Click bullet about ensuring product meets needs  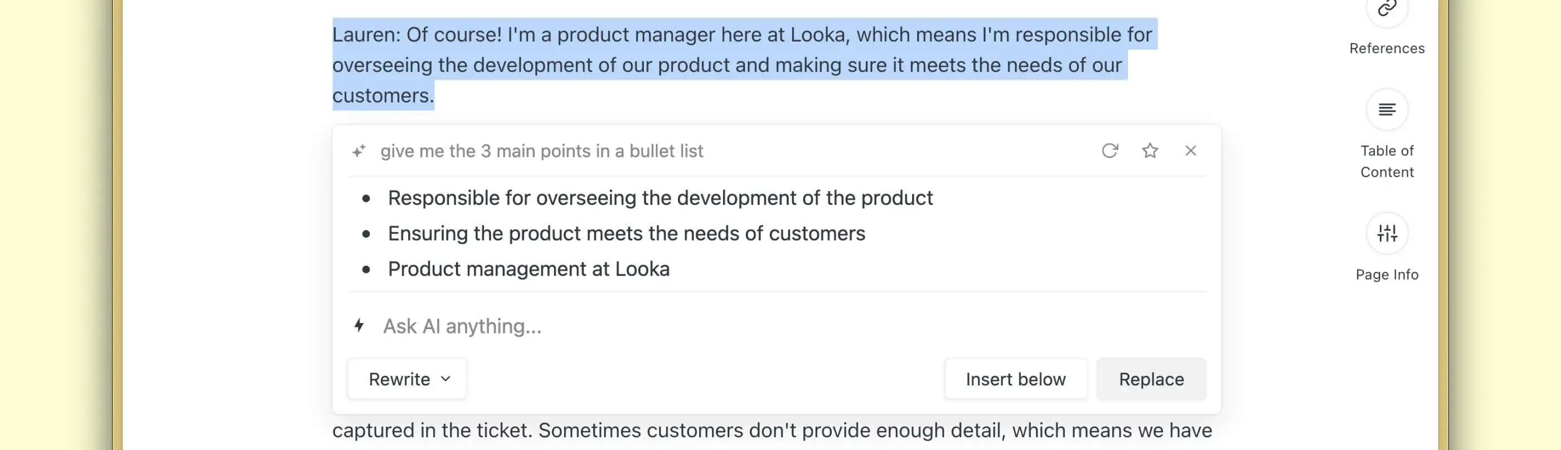point(626,234)
